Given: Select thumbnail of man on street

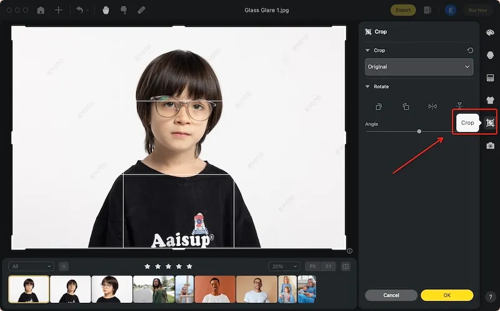Looking at the screenshot, I should pos(154,289).
